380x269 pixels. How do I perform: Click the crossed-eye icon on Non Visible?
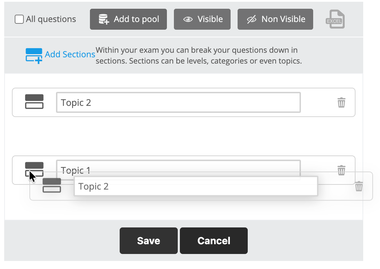point(251,19)
